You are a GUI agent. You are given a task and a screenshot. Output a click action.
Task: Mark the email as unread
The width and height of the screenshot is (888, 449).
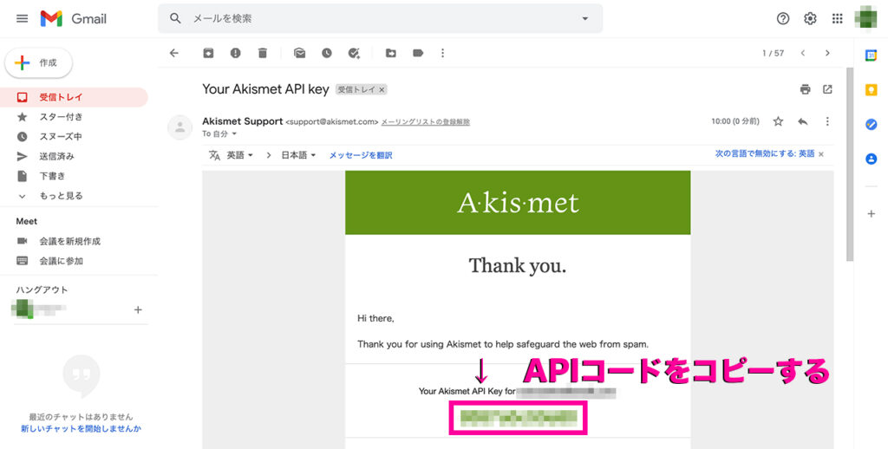[x=299, y=53]
